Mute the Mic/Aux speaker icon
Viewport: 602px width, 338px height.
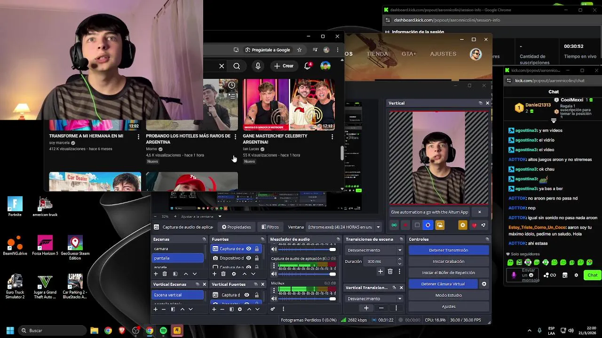274,299
